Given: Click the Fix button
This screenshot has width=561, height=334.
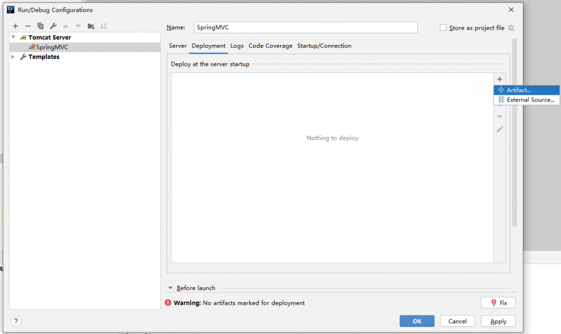Looking at the screenshot, I should point(498,303).
